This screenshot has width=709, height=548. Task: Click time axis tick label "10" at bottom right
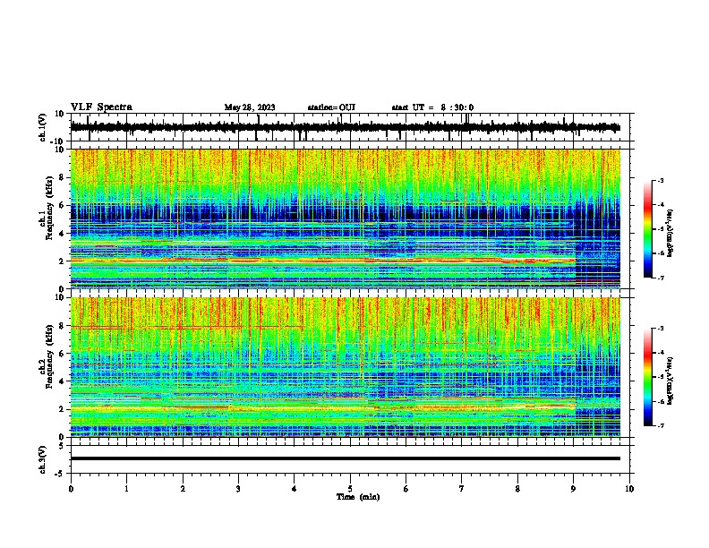629,489
